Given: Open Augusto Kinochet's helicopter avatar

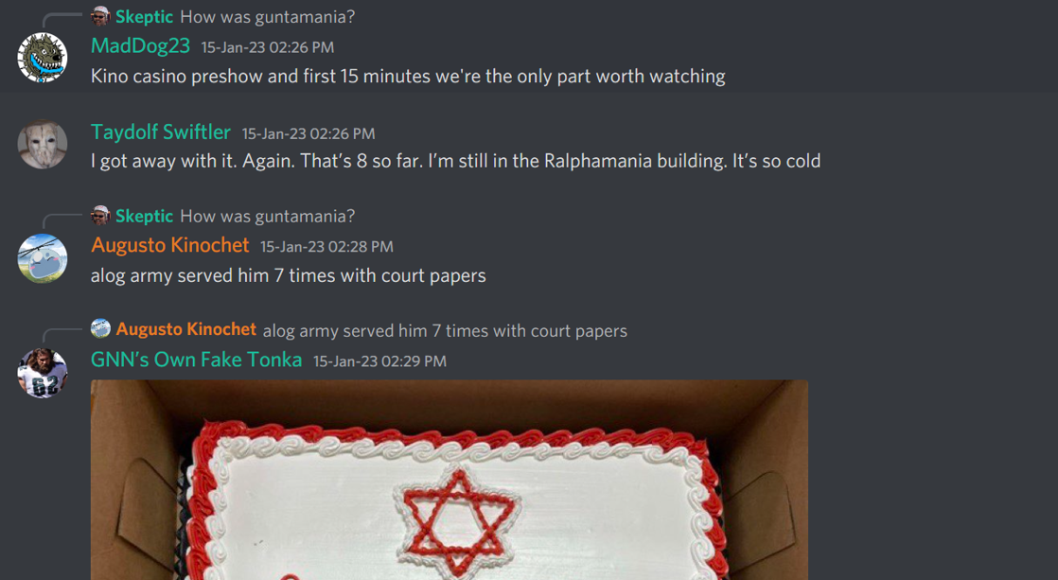Looking at the screenshot, I should click(42, 257).
